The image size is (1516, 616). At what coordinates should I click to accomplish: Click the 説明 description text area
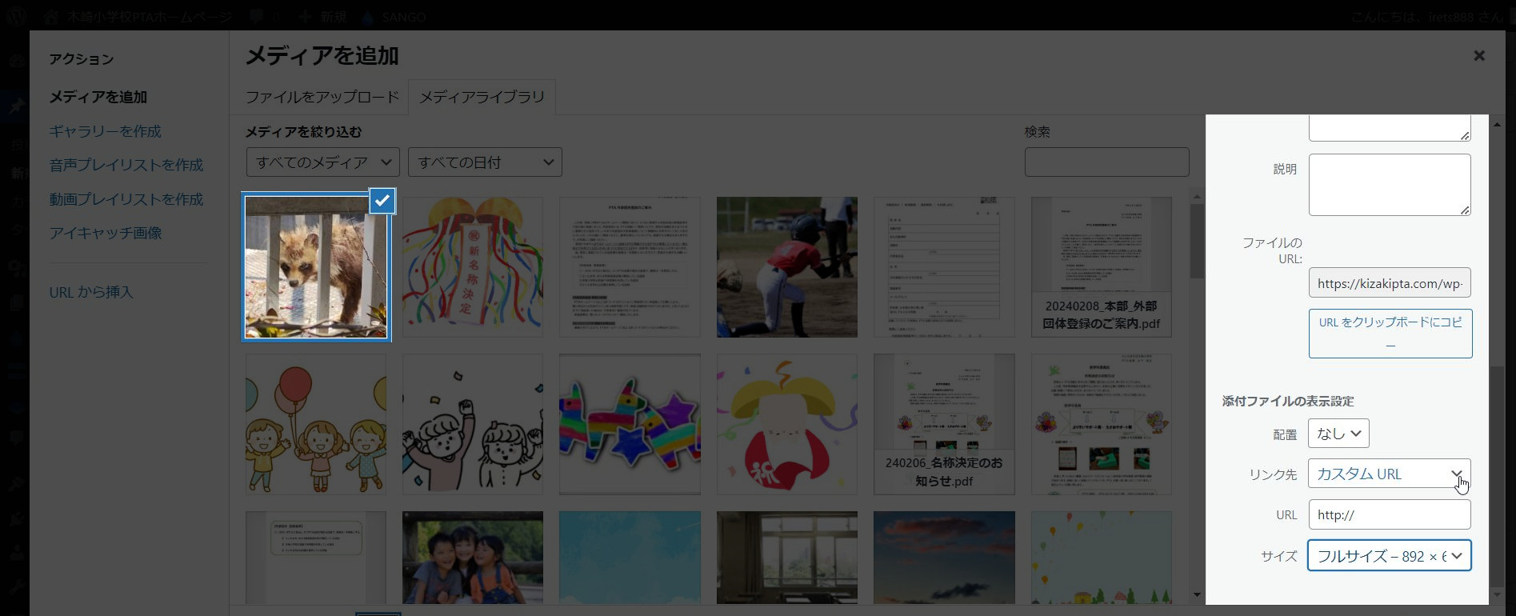(x=1389, y=185)
